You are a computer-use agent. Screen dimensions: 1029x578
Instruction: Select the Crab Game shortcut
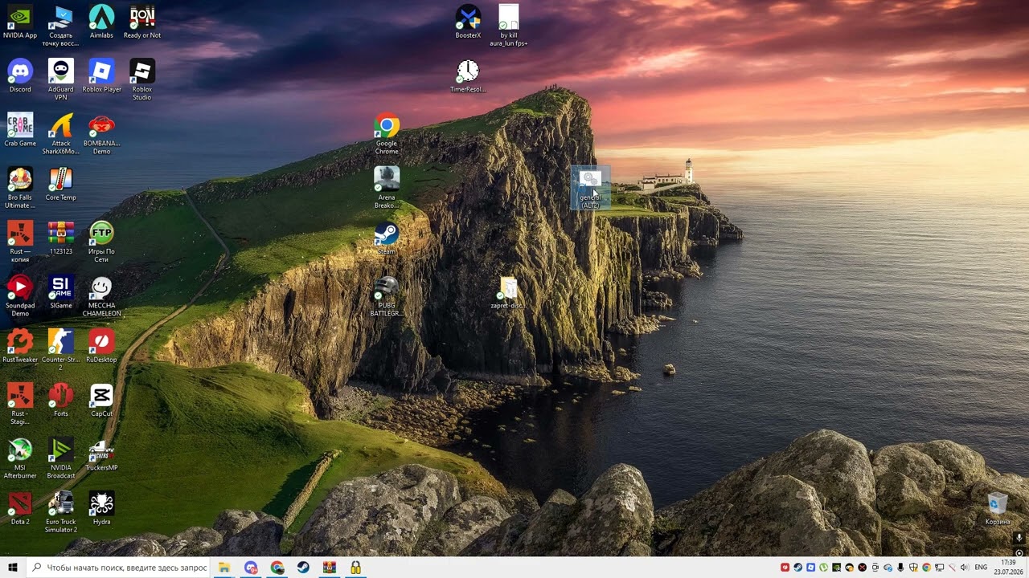click(20, 129)
